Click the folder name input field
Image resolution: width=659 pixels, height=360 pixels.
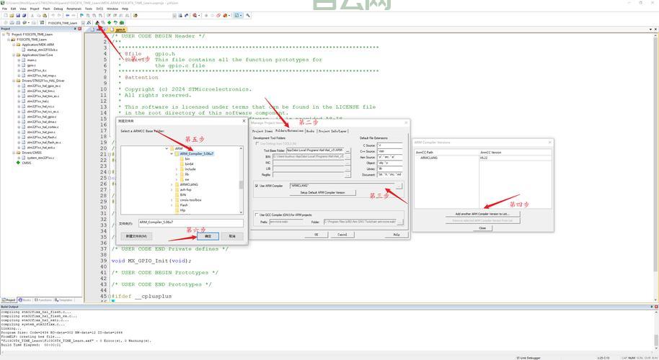click(190, 222)
